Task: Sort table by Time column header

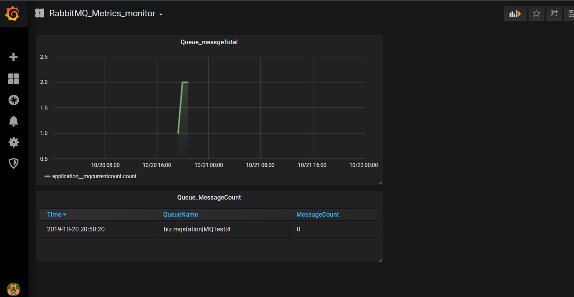Action: (57, 214)
